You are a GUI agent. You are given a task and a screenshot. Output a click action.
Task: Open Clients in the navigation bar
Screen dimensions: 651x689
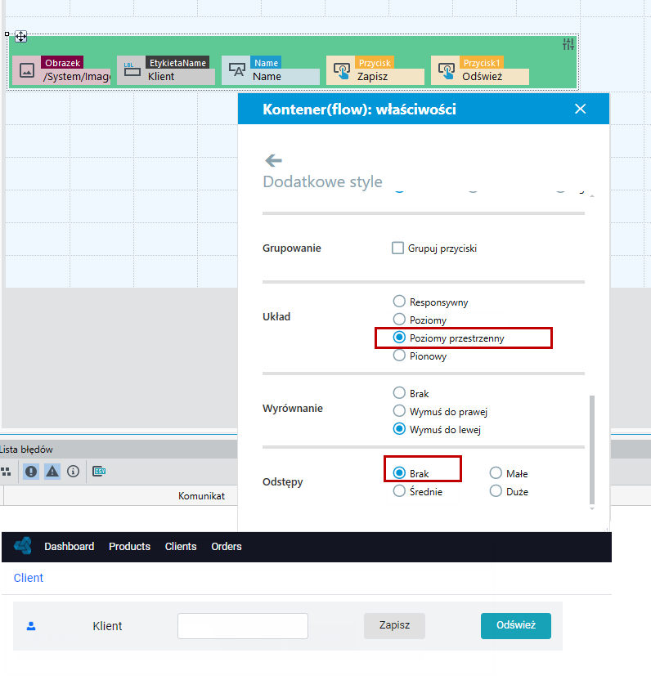coord(181,546)
